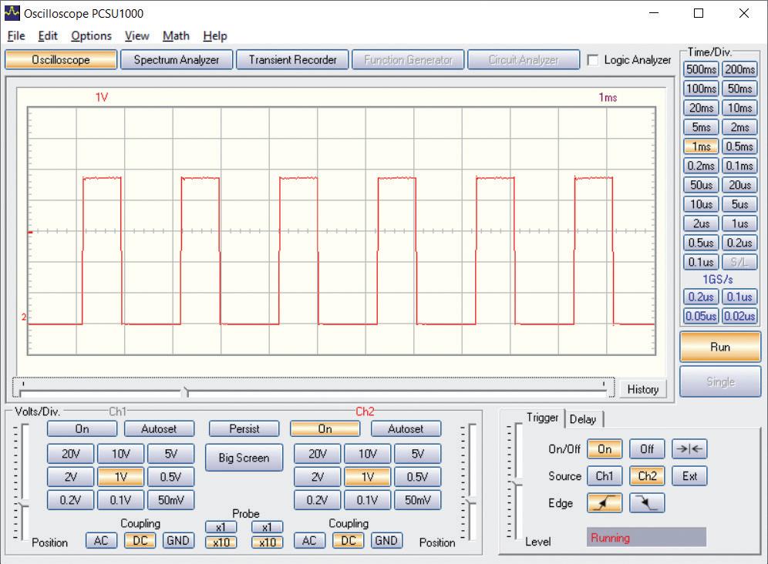768x564 pixels.
Task: Switch to Spectrum Analyzer mode
Action: pos(177,60)
